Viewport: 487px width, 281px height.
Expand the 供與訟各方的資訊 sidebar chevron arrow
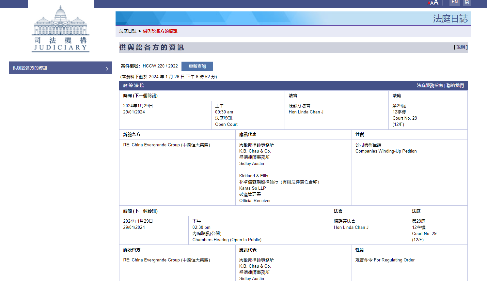click(107, 69)
